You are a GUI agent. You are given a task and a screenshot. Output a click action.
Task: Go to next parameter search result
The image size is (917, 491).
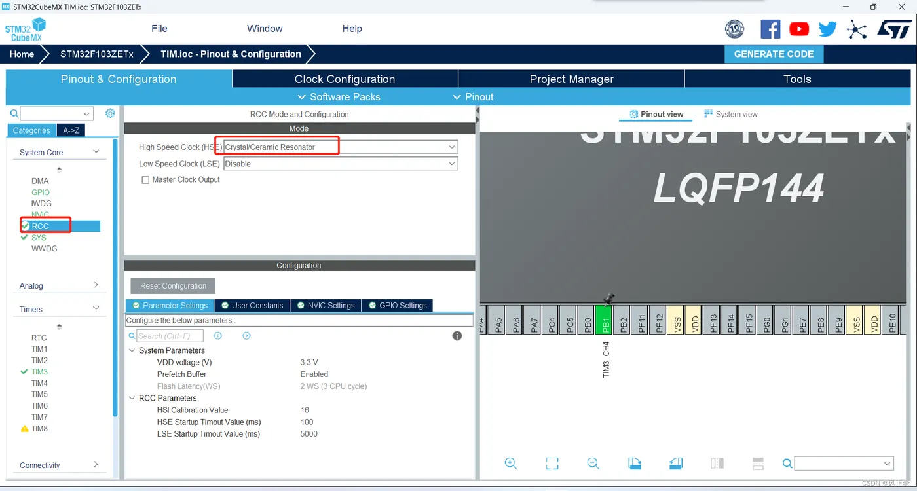pos(246,336)
